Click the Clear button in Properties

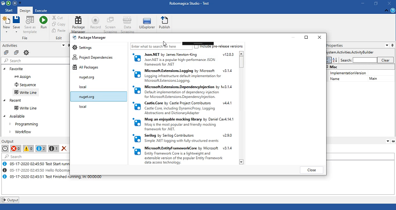385,60
